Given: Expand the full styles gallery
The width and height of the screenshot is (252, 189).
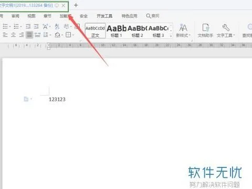Looking at the screenshot, I should coord(171,36).
